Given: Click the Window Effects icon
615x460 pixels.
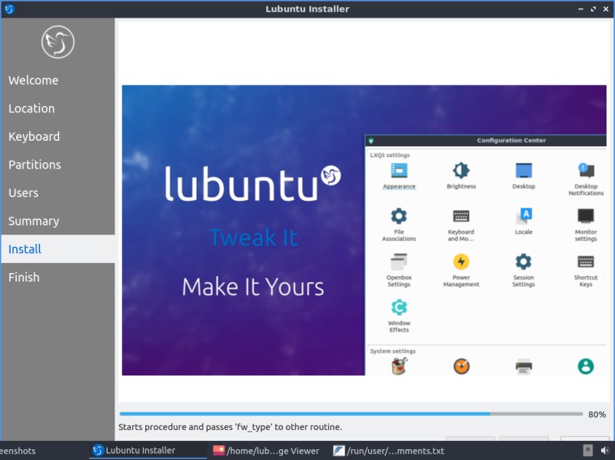Looking at the screenshot, I should [x=399, y=308].
